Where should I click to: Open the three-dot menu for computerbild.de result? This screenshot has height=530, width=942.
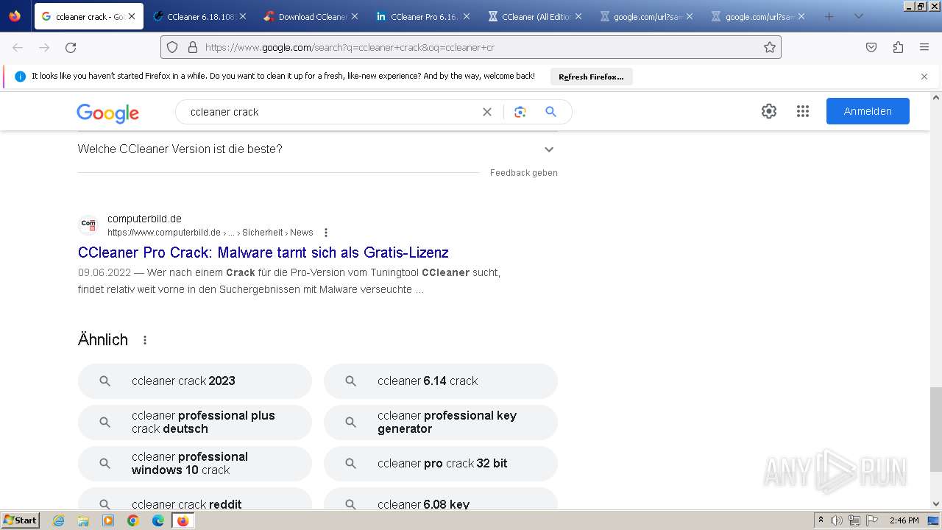coord(326,233)
